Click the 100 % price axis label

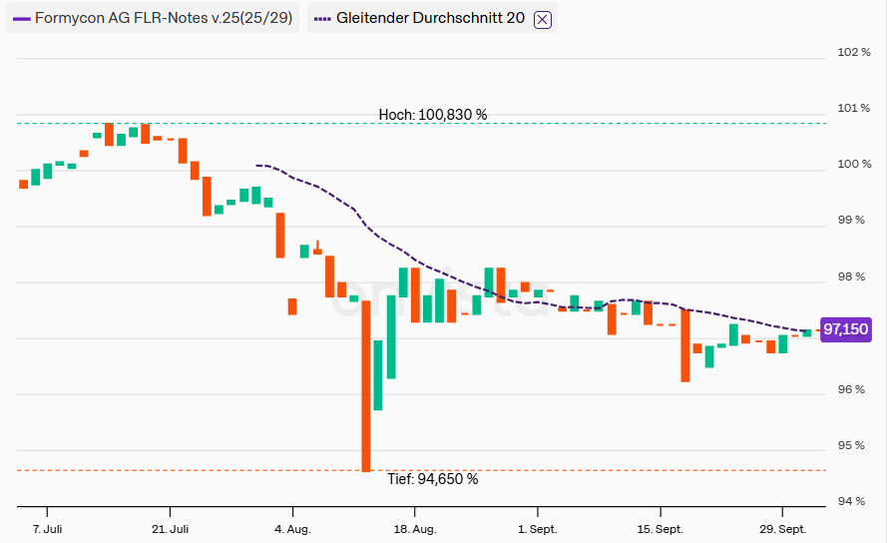852,164
